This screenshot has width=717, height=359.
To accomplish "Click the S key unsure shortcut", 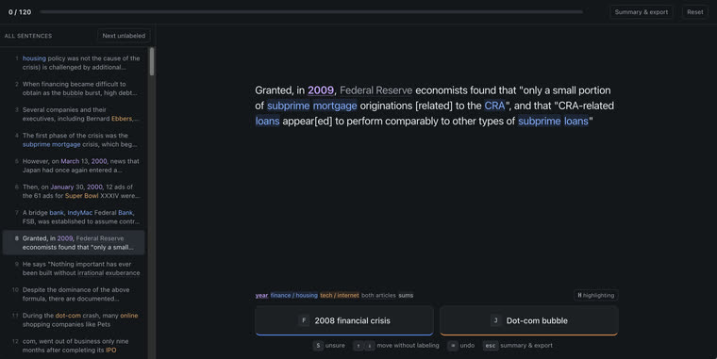I will [x=318, y=345].
